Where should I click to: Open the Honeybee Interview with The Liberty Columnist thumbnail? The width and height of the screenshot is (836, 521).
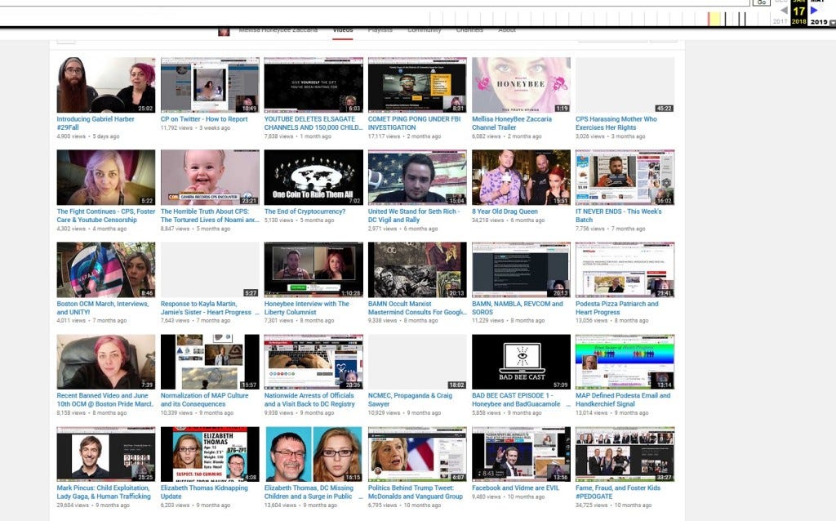tap(313, 269)
